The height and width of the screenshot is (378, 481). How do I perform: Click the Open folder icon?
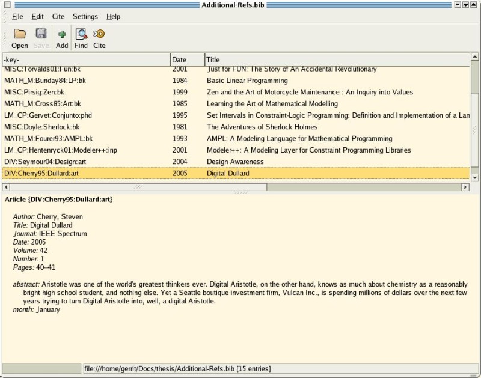20,34
